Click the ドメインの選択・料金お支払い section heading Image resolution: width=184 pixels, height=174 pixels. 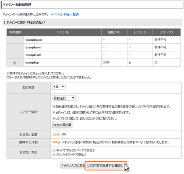click(x=26, y=22)
